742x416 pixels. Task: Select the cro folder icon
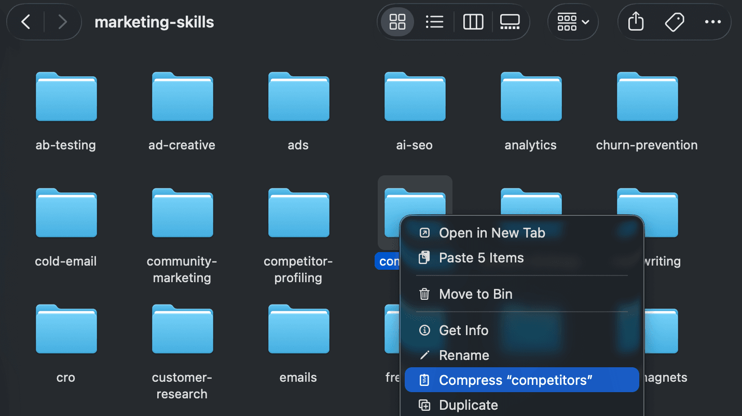click(x=66, y=329)
